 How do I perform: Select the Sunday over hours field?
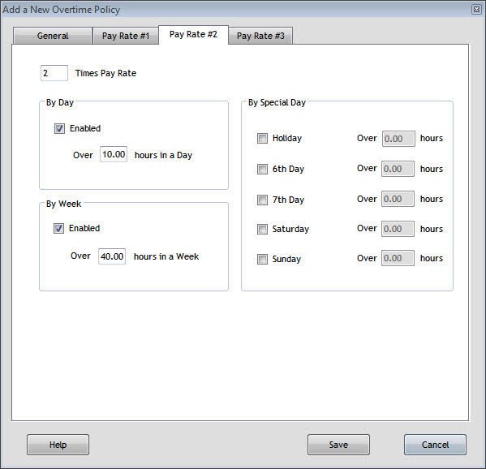tap(398, 258)
